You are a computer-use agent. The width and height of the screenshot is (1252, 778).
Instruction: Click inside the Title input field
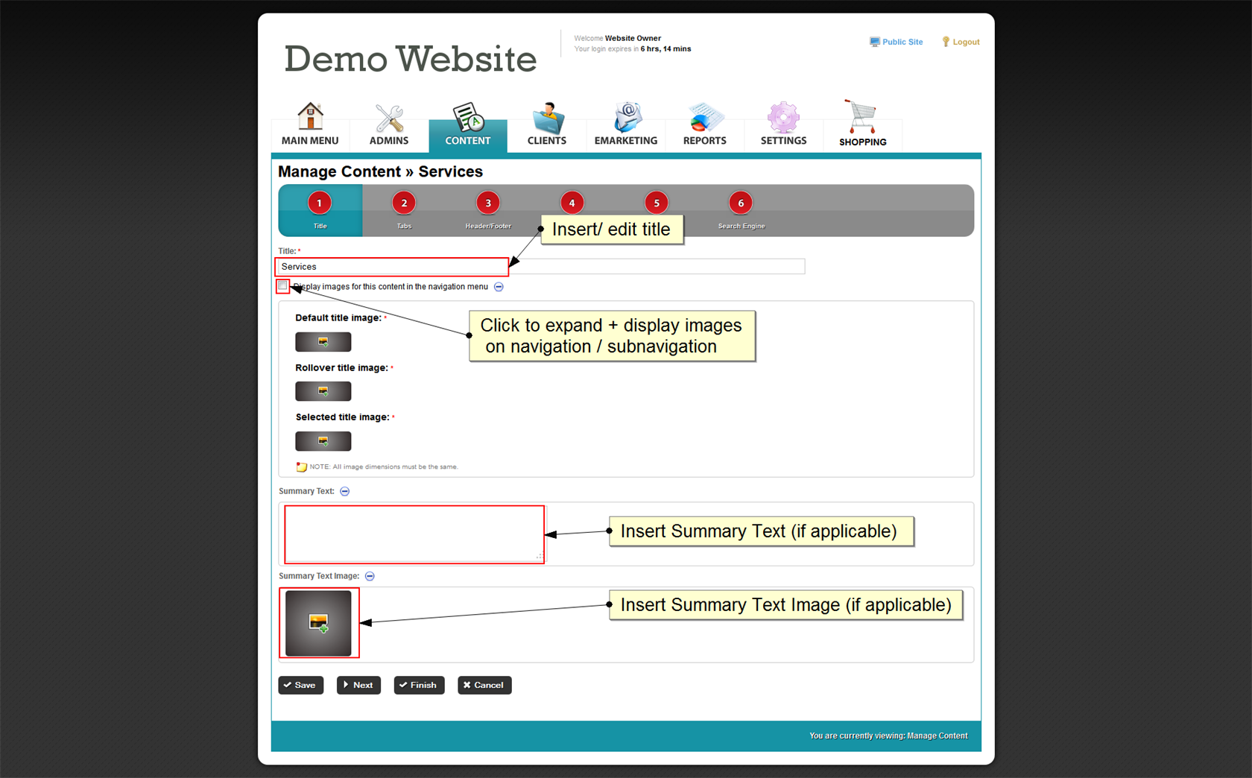click(392, 267)
